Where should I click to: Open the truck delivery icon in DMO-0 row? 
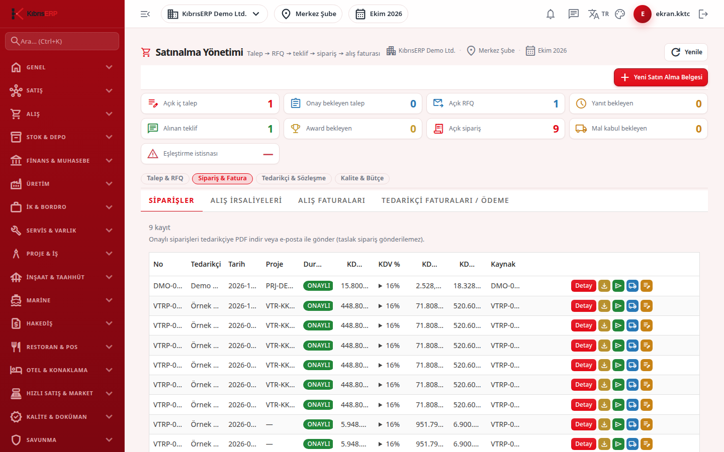(632, 286)
